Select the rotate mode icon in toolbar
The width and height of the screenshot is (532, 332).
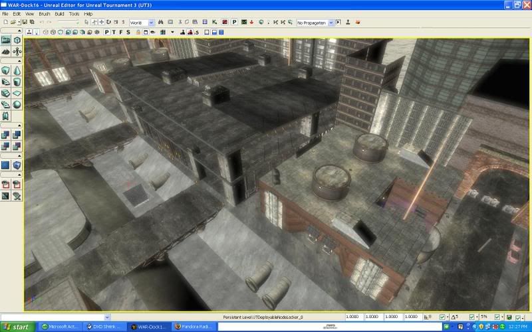coord(108,22)
